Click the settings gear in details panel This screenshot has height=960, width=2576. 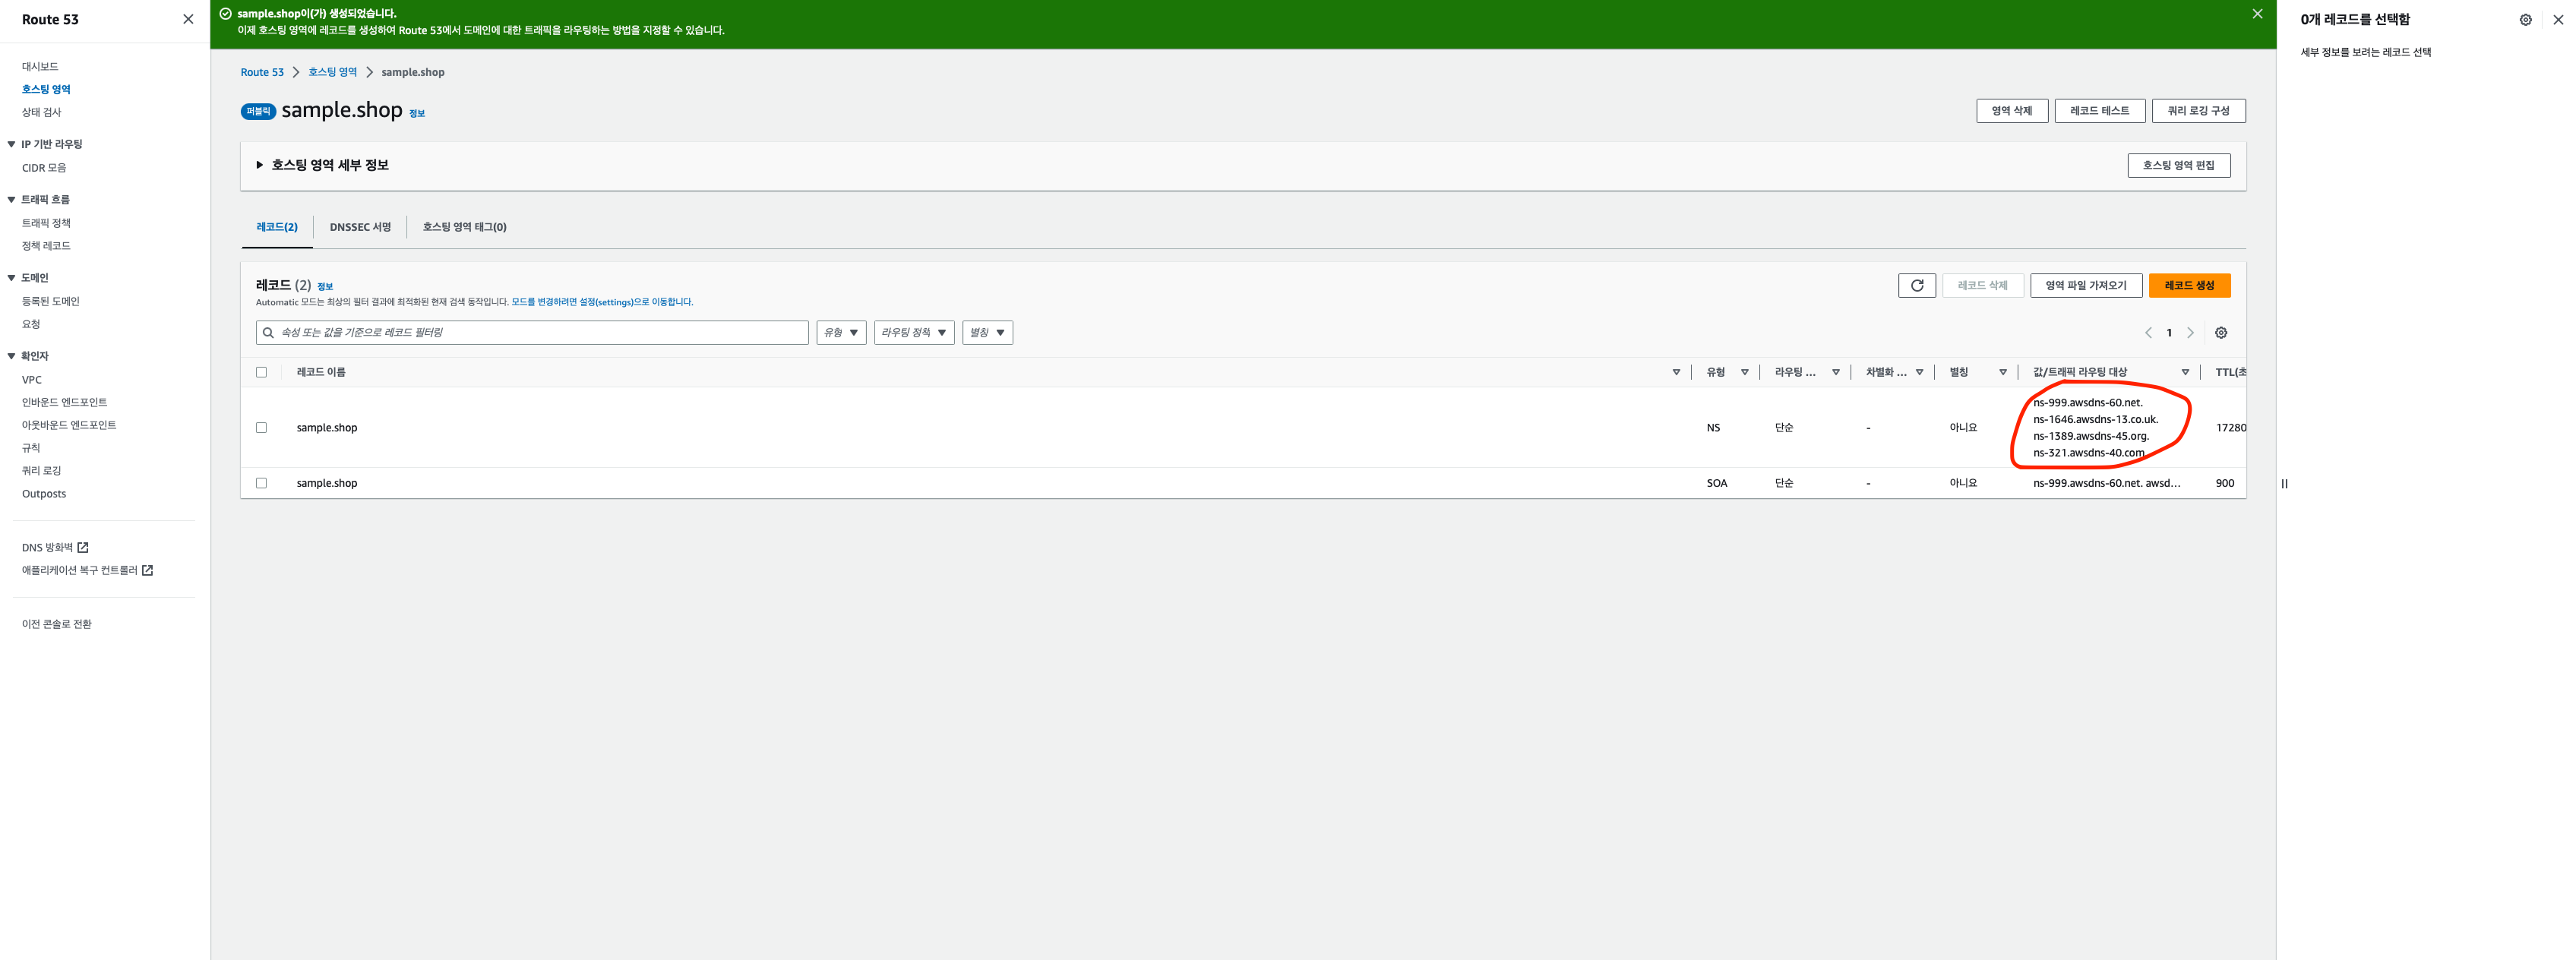click(2525, 20)
